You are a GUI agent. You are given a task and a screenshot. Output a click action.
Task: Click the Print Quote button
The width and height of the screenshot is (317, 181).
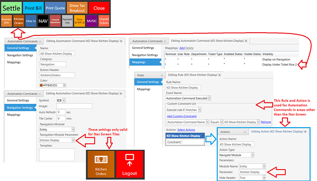pos(55,8)
